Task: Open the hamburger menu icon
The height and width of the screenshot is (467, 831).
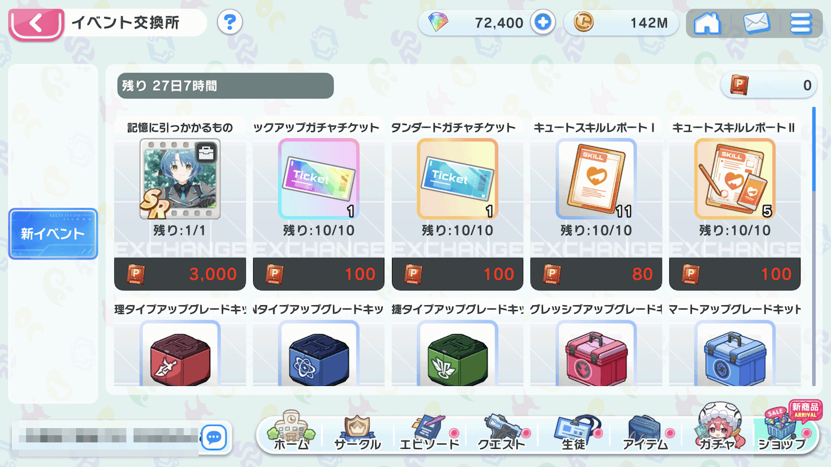Action: (801, 23)
